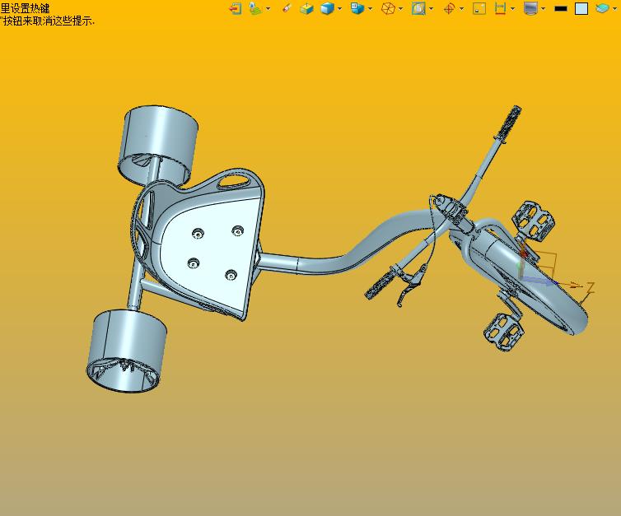Click the exit icon with red arrow
The width and height of the screenshot is (621, 516).
click(x=236, y=8)
